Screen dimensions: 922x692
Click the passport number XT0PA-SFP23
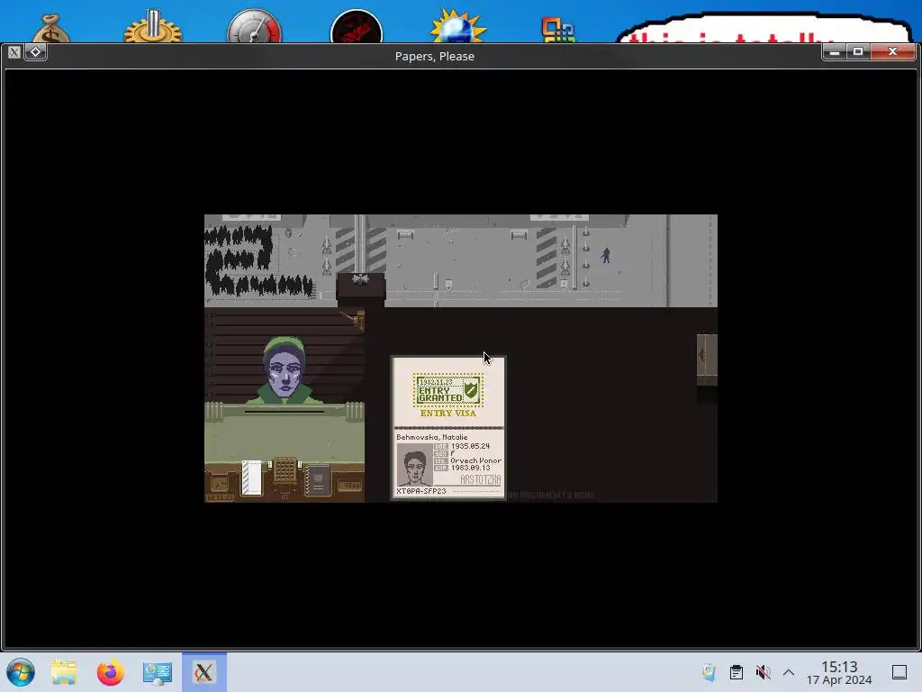click(x=421, y=491)
